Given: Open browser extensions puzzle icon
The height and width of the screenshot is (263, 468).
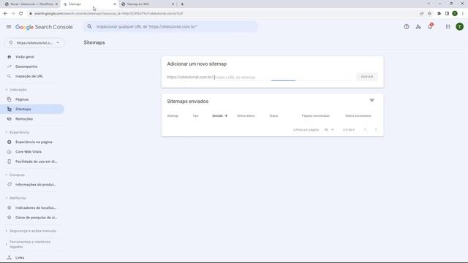Looking at the screenshot, I should click(439, 13).
